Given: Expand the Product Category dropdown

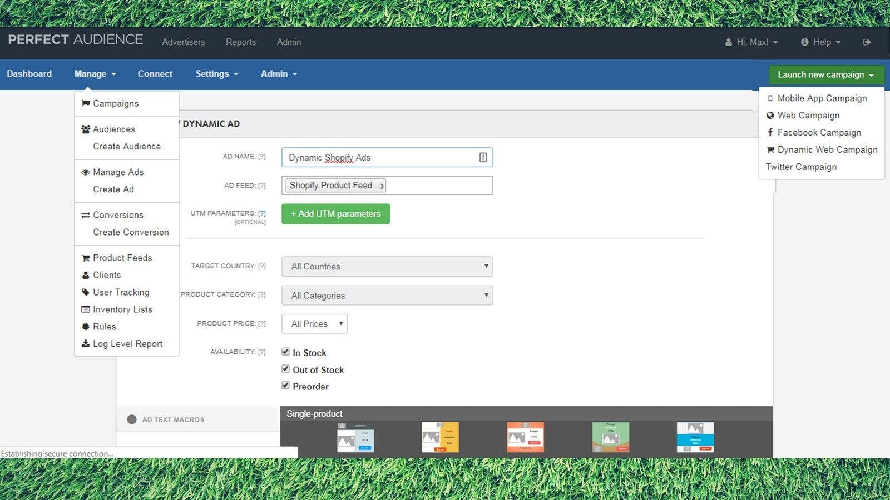Looking at the screenshot, I should coord(387,296).
